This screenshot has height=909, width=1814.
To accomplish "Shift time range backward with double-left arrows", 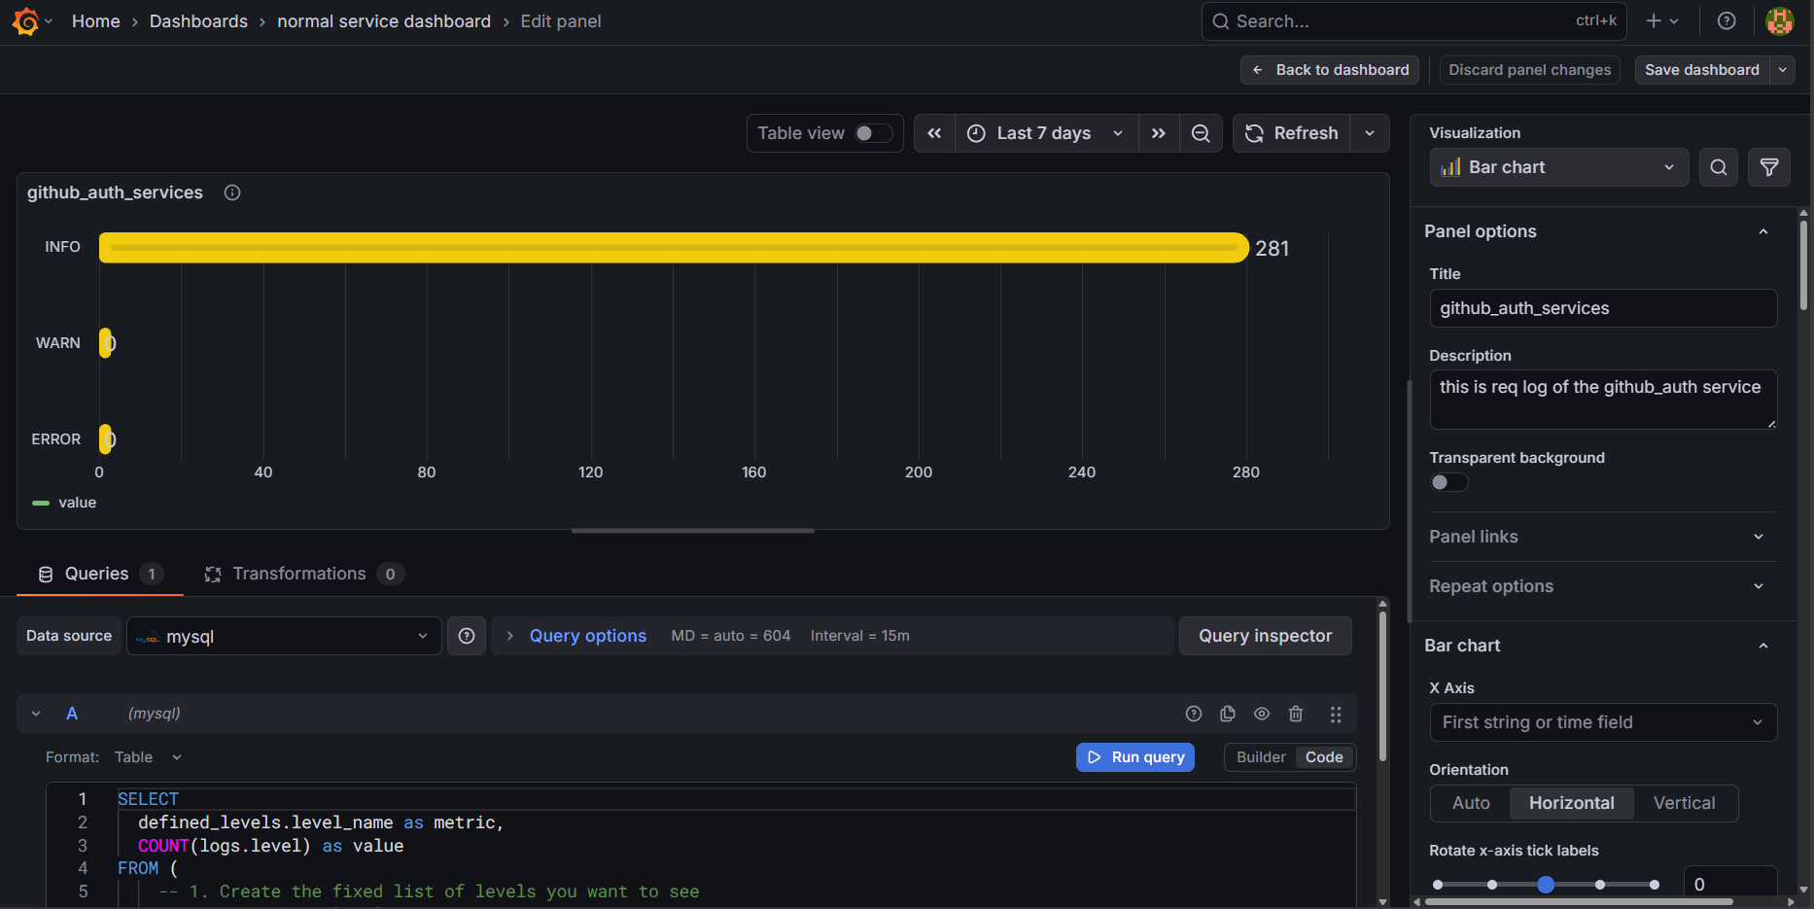I will click(934, 133).
